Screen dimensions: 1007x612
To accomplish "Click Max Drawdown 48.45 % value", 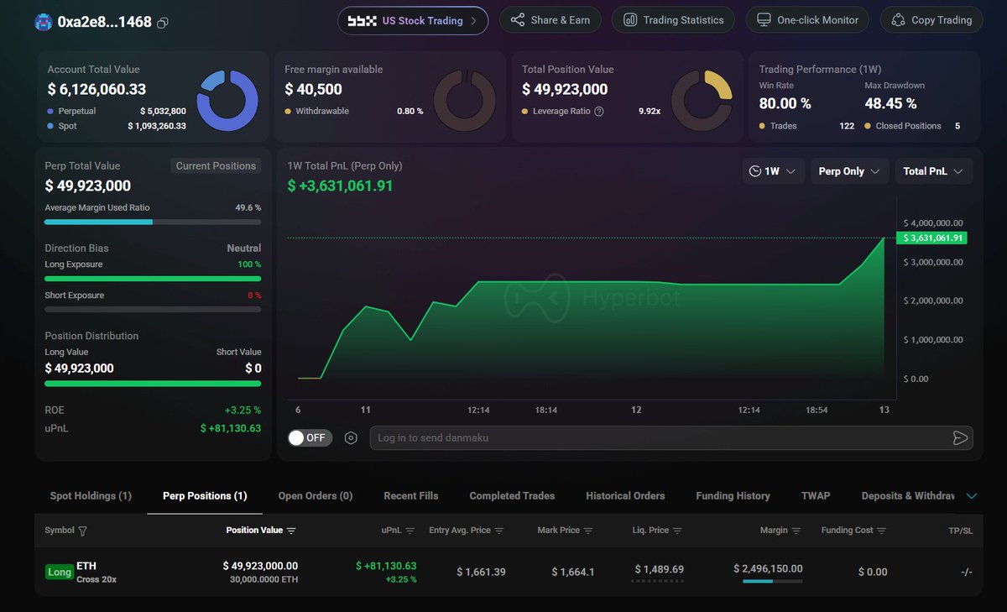I will (891, 104).
